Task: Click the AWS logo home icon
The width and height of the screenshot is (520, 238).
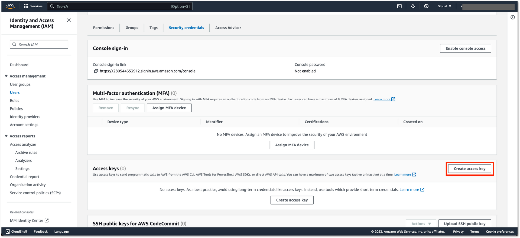Action: (10, 6)
